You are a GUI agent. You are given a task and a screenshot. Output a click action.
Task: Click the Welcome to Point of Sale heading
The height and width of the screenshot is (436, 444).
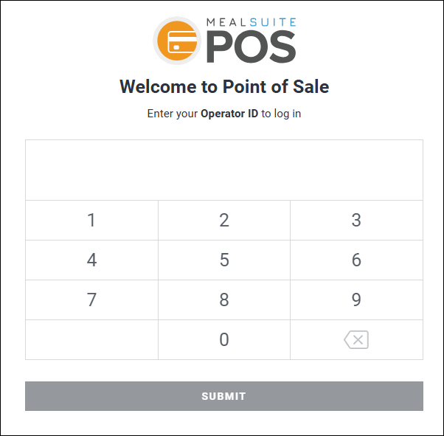tap(224, 87)
